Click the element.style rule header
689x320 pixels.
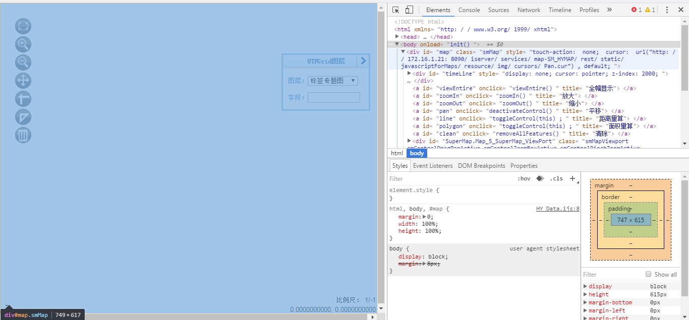click(x=414, y=190)
